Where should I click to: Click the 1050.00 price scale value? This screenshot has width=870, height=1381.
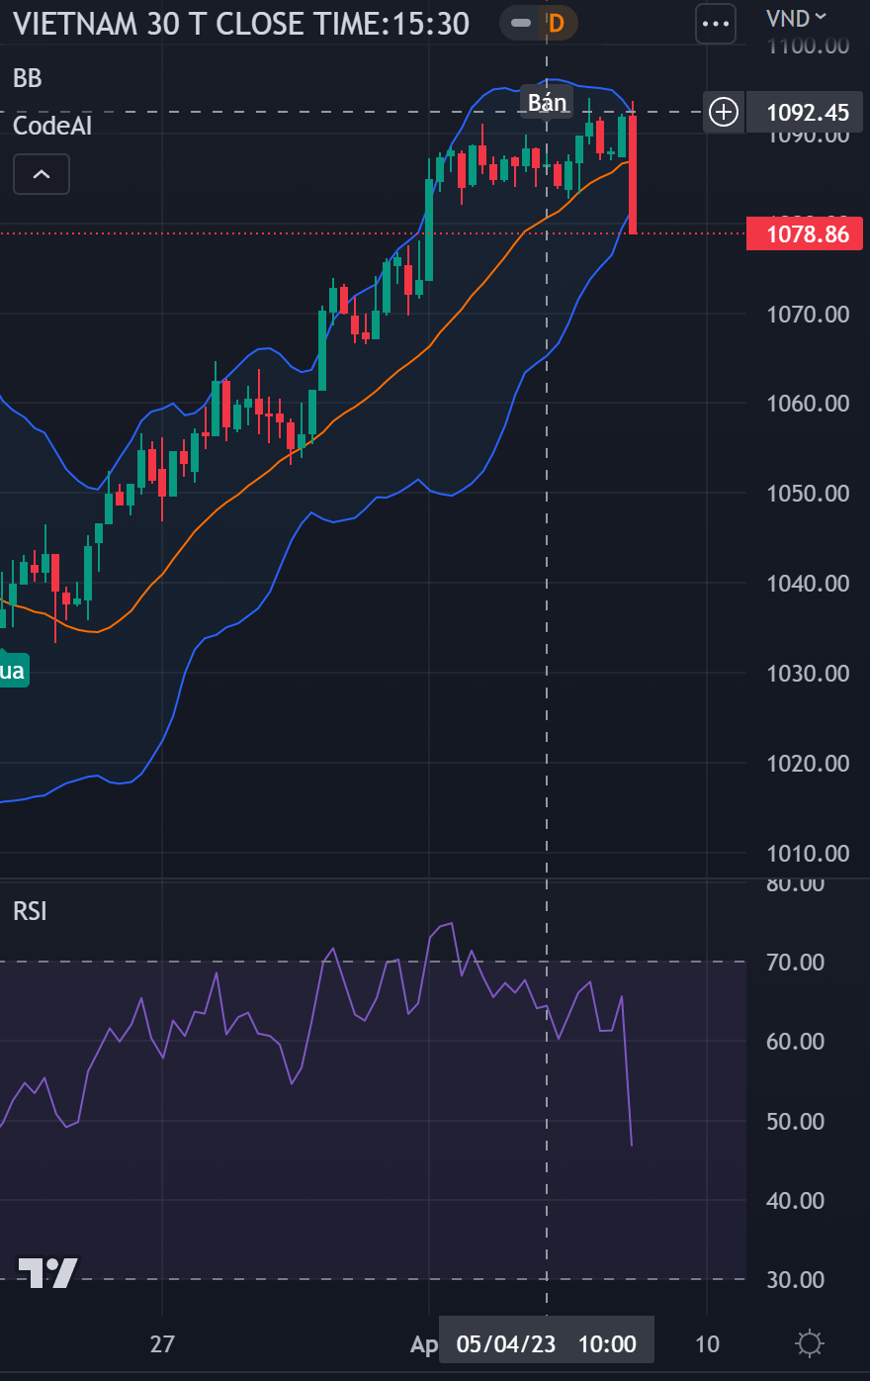click(808, 494)
